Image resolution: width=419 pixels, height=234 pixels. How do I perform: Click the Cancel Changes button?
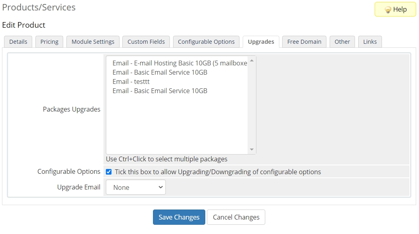(x=236, y=217)
